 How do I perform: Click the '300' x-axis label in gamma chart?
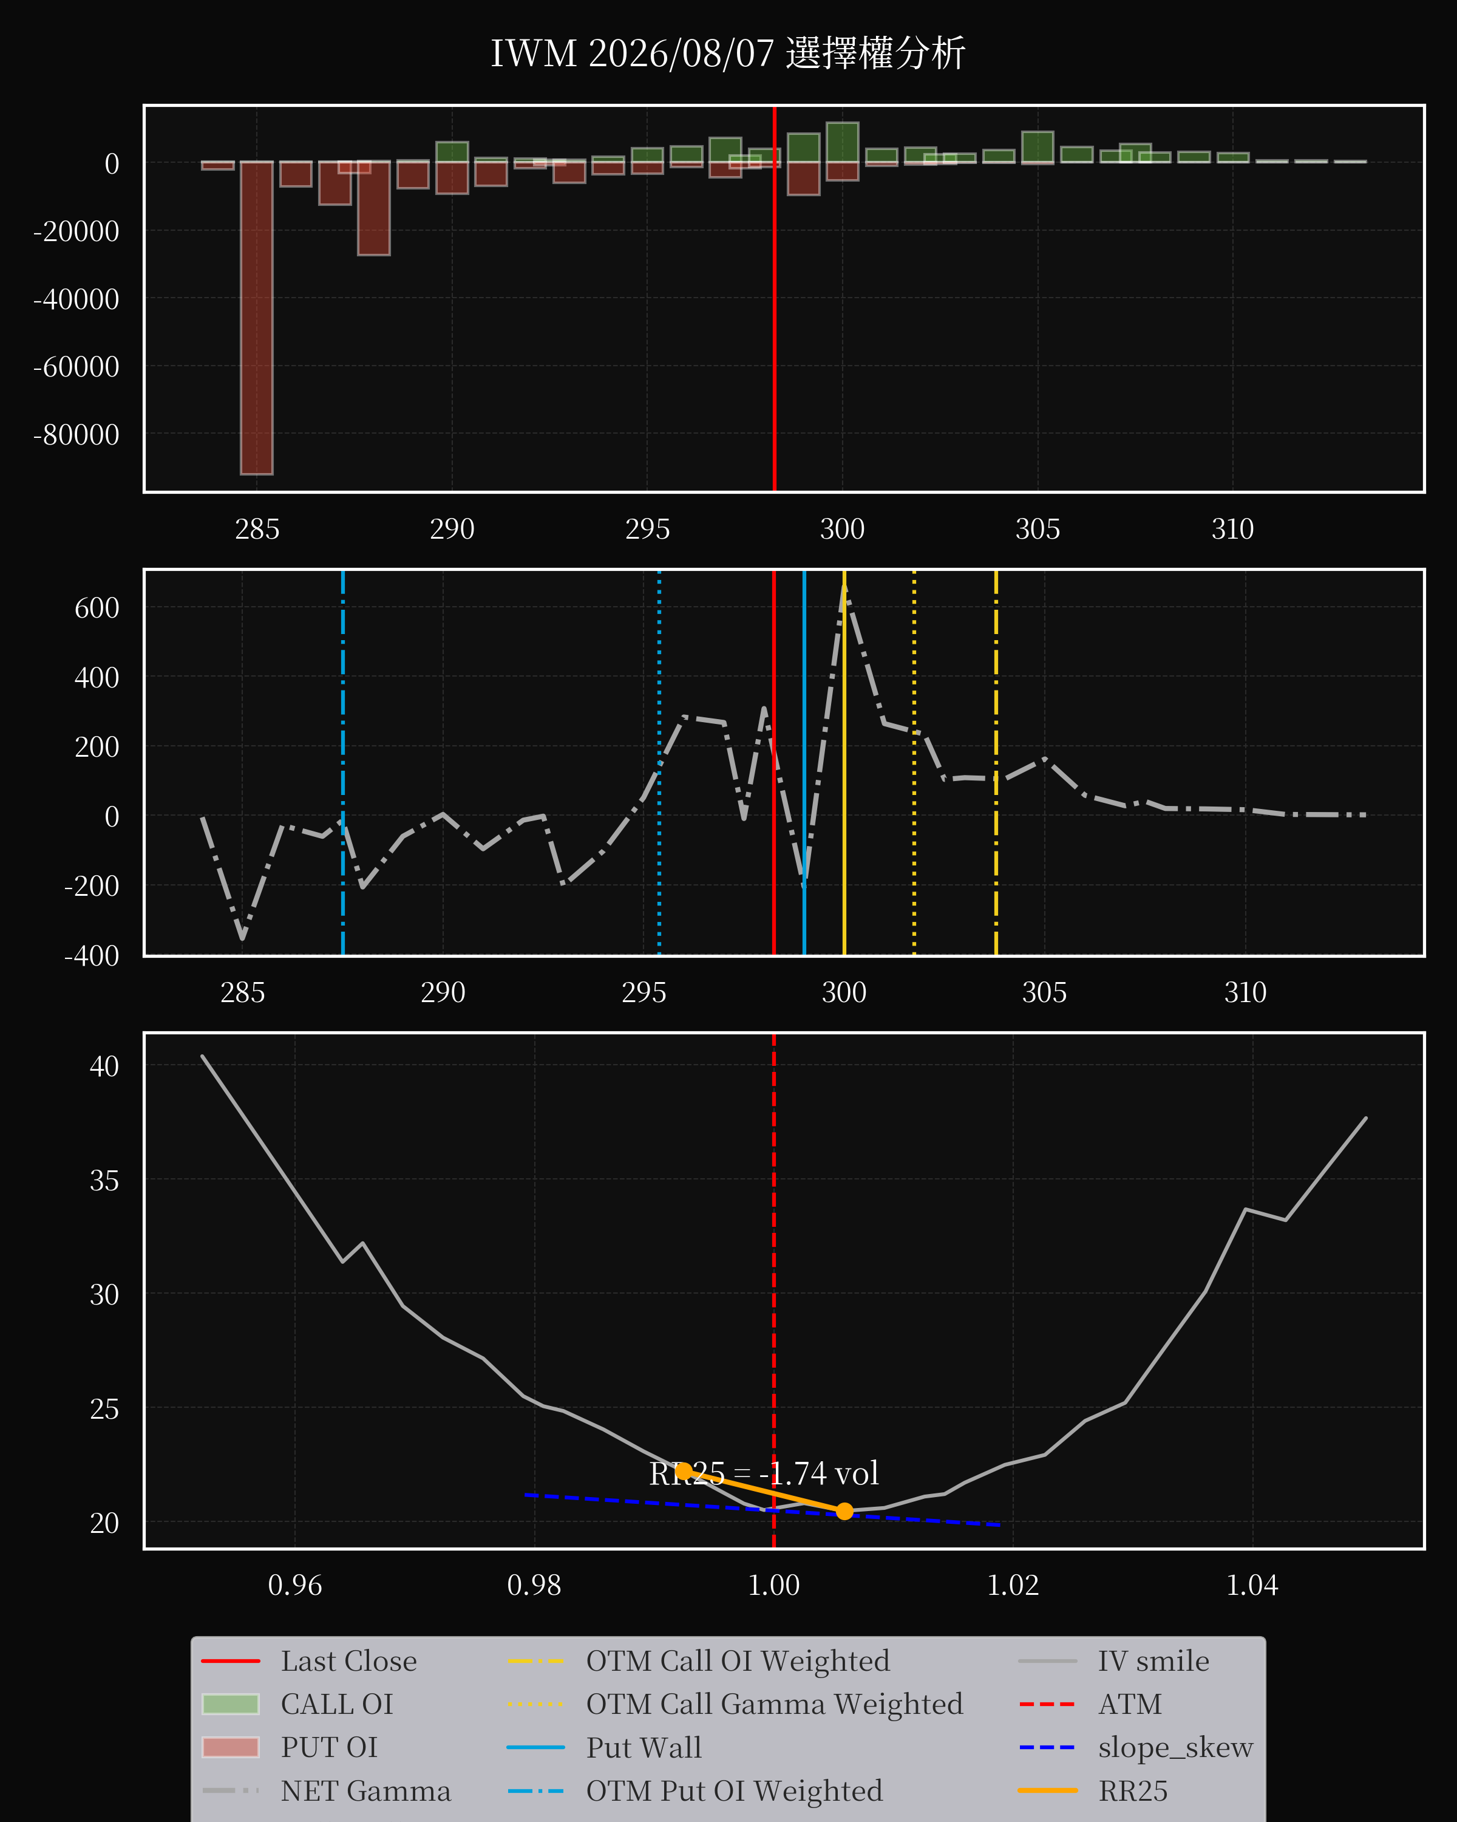click(844, 992)
